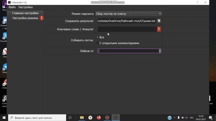Screen dimensions: 216x121
Task: Open Task View on taskbar
Action: click(x=70, y=118)
